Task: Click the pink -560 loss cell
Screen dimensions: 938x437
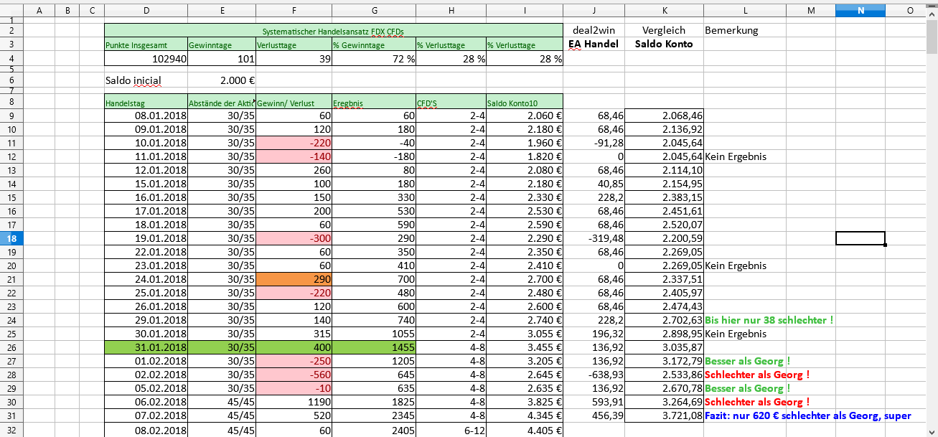Action: pyautogui.click(x=294, y=375)
